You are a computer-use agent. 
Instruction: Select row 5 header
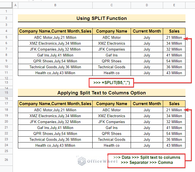pyautogui.click(x=6, y=37)
